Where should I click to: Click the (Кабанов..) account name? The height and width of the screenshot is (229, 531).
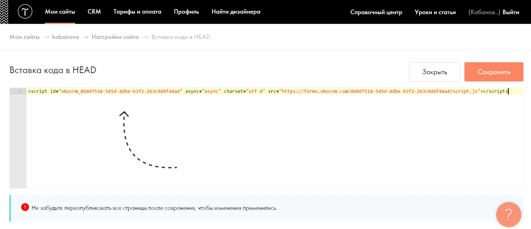[x=484, y=12]
